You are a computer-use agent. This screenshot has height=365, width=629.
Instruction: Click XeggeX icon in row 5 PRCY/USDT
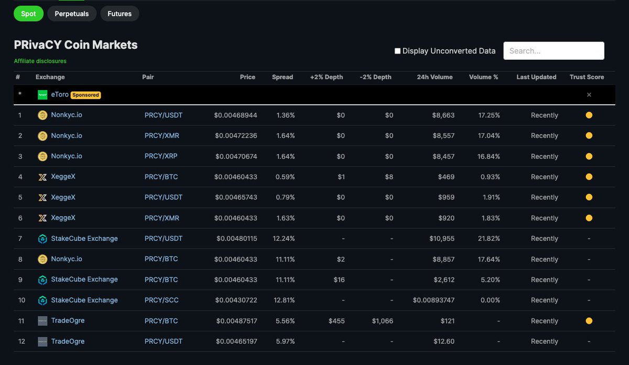click(42, 198)
